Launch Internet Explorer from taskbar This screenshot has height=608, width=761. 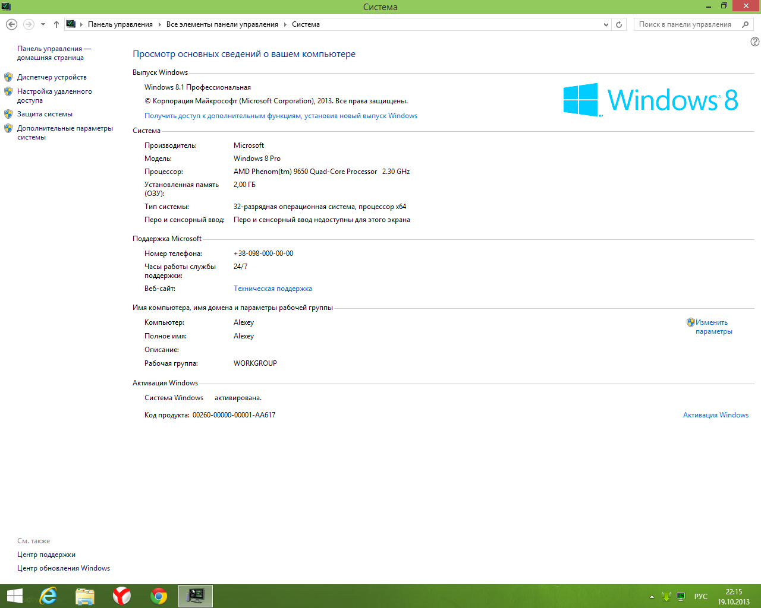click(x=48, y=596)
